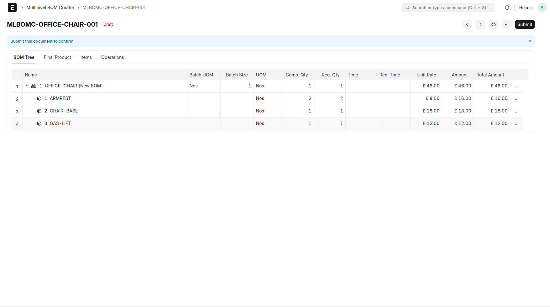Dismiss the submit confirmation banner
This screenshot has height=307, width=550.
coord(530,41)
